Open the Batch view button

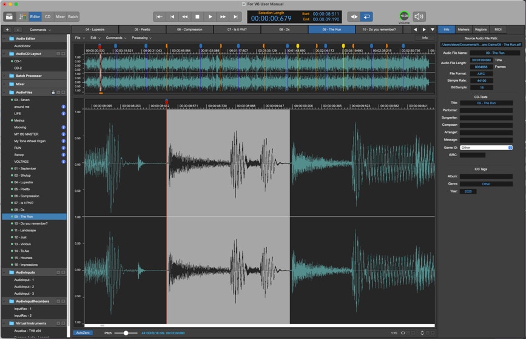(73, 16)
